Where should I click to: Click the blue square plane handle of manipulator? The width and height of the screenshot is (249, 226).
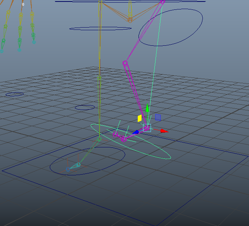click(158, 118)
